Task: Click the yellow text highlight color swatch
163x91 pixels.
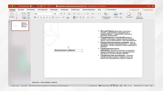Action: [x=63, y=17]
